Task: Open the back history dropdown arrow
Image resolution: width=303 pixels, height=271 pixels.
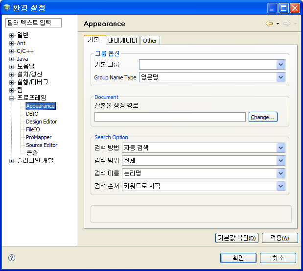Action: tap(278, 24)
